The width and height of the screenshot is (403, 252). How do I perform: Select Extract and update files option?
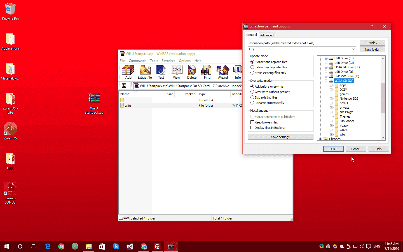click(252, 67)
